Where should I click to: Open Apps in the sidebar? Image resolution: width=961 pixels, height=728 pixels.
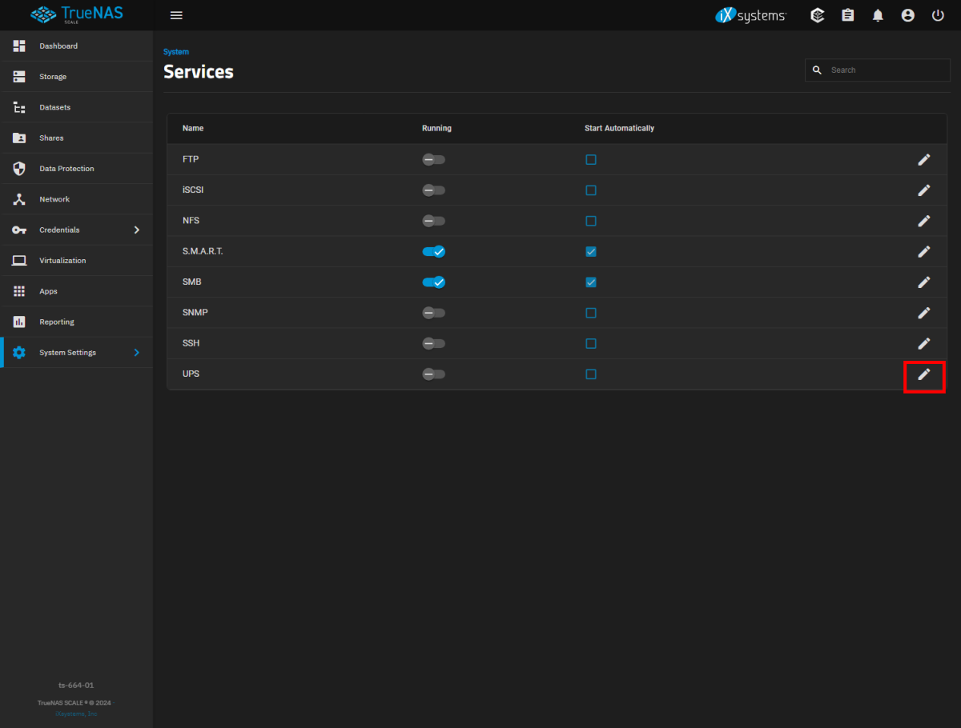(76, 291)
